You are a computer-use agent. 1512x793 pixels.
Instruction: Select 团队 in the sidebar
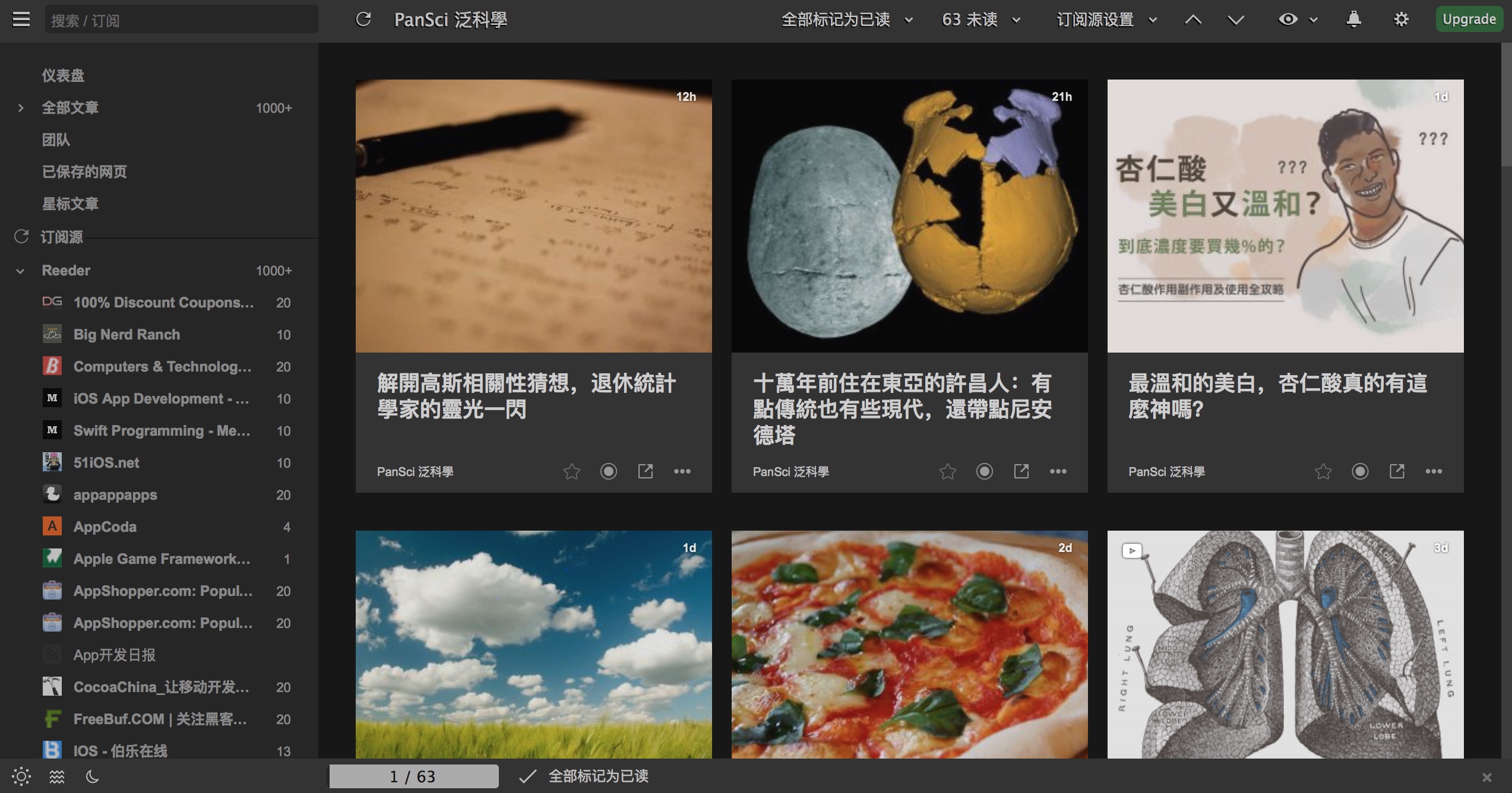pos(56,140)
